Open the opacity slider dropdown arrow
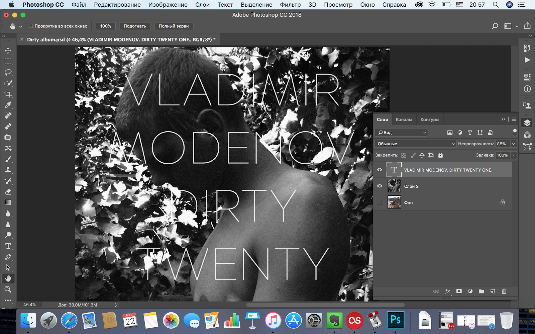This screenshot has width=535, height=334. coord(514,144)
